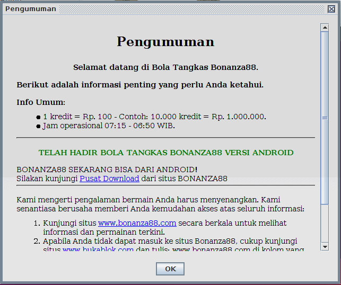Click the scrollbar down arrow
The height and width of the screenshot is (285, 341).
pos(325,247)
